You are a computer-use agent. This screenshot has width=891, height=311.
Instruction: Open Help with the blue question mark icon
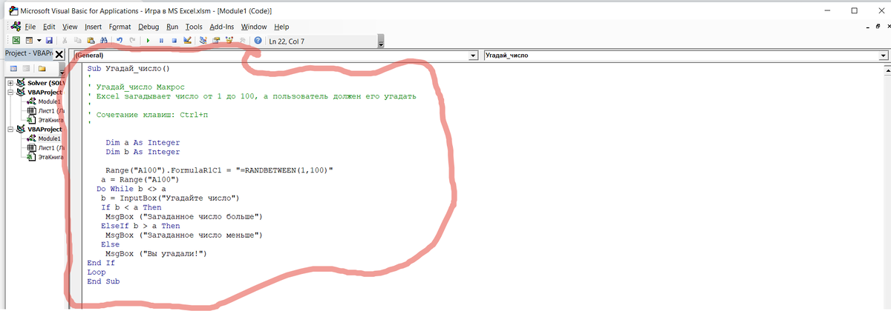click(x=258, y=40)
